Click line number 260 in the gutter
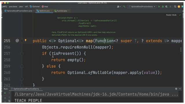The height and width of the screenshot is (104, 185). pyautogui.click(x=7, y=73)
